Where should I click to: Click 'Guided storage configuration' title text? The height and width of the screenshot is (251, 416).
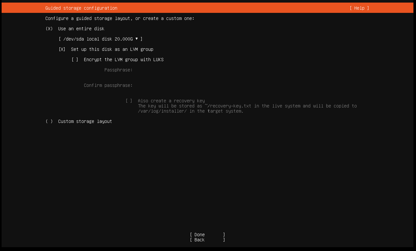pos(81,8)
